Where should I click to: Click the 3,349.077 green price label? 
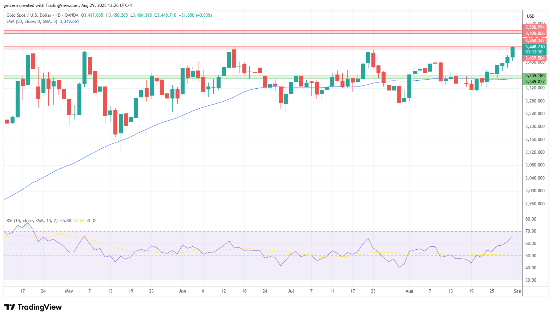pos(535,82)
